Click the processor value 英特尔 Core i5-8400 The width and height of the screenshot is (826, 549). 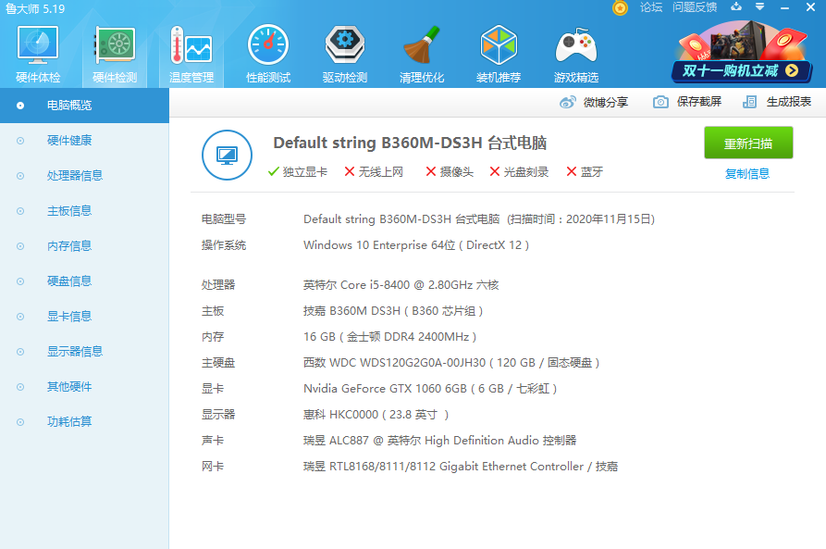(x=401, y=285)
